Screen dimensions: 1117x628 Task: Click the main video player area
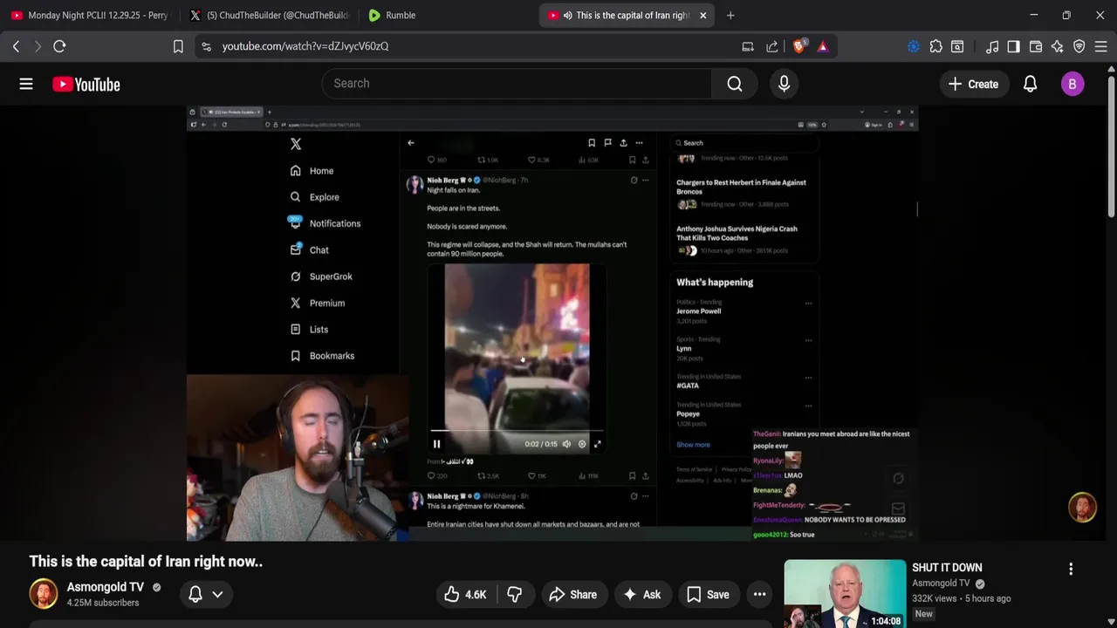coord(552,324)
